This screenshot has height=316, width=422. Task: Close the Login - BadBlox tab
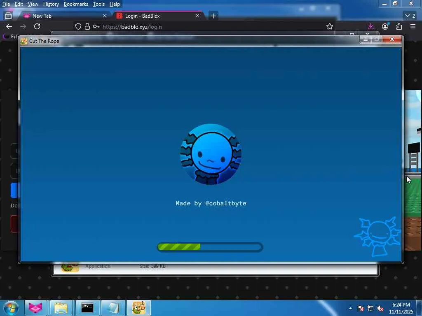[x=197, y=16]
